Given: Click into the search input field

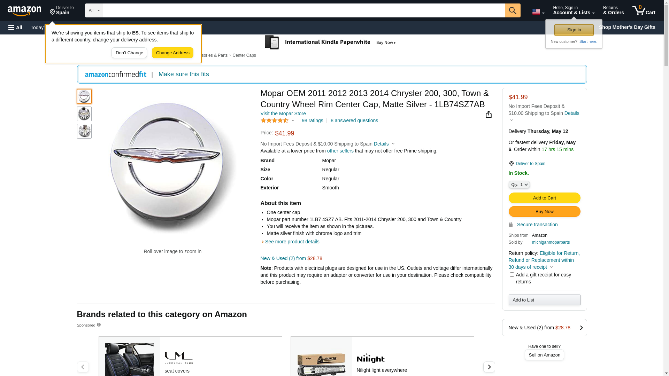Looking at the screenshot, I should point(303,10).
